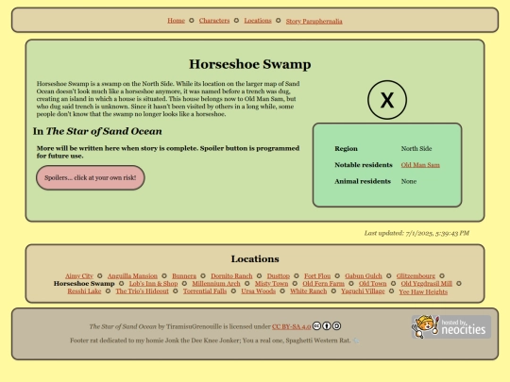Viewport: 510px width, 382px height.
Task: Visit the Aimy City location
Action: pos(79,275)
